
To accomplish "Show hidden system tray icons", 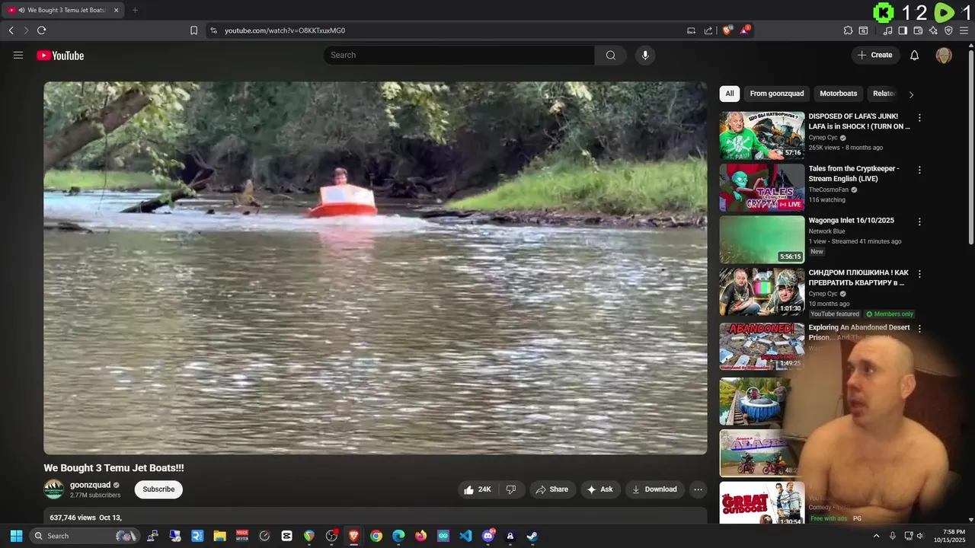I will [x=876, y=536].
